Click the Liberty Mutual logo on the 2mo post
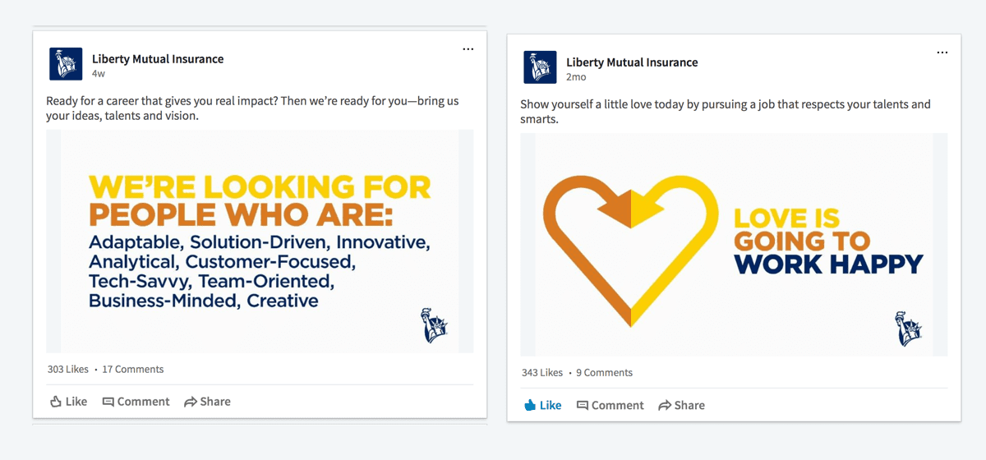The width and height of the screenshot is (986, 460). click(x=540, y=67)
